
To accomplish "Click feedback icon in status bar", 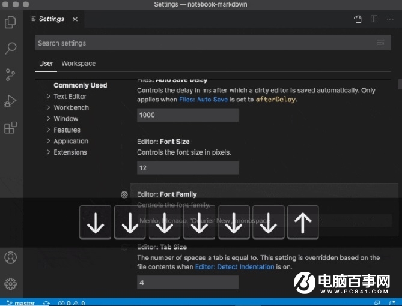I will pos(377,303).
